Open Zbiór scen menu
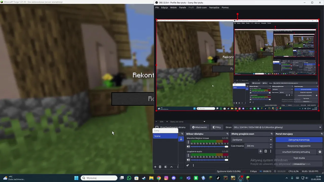324x182 pixels. [201, 7]
